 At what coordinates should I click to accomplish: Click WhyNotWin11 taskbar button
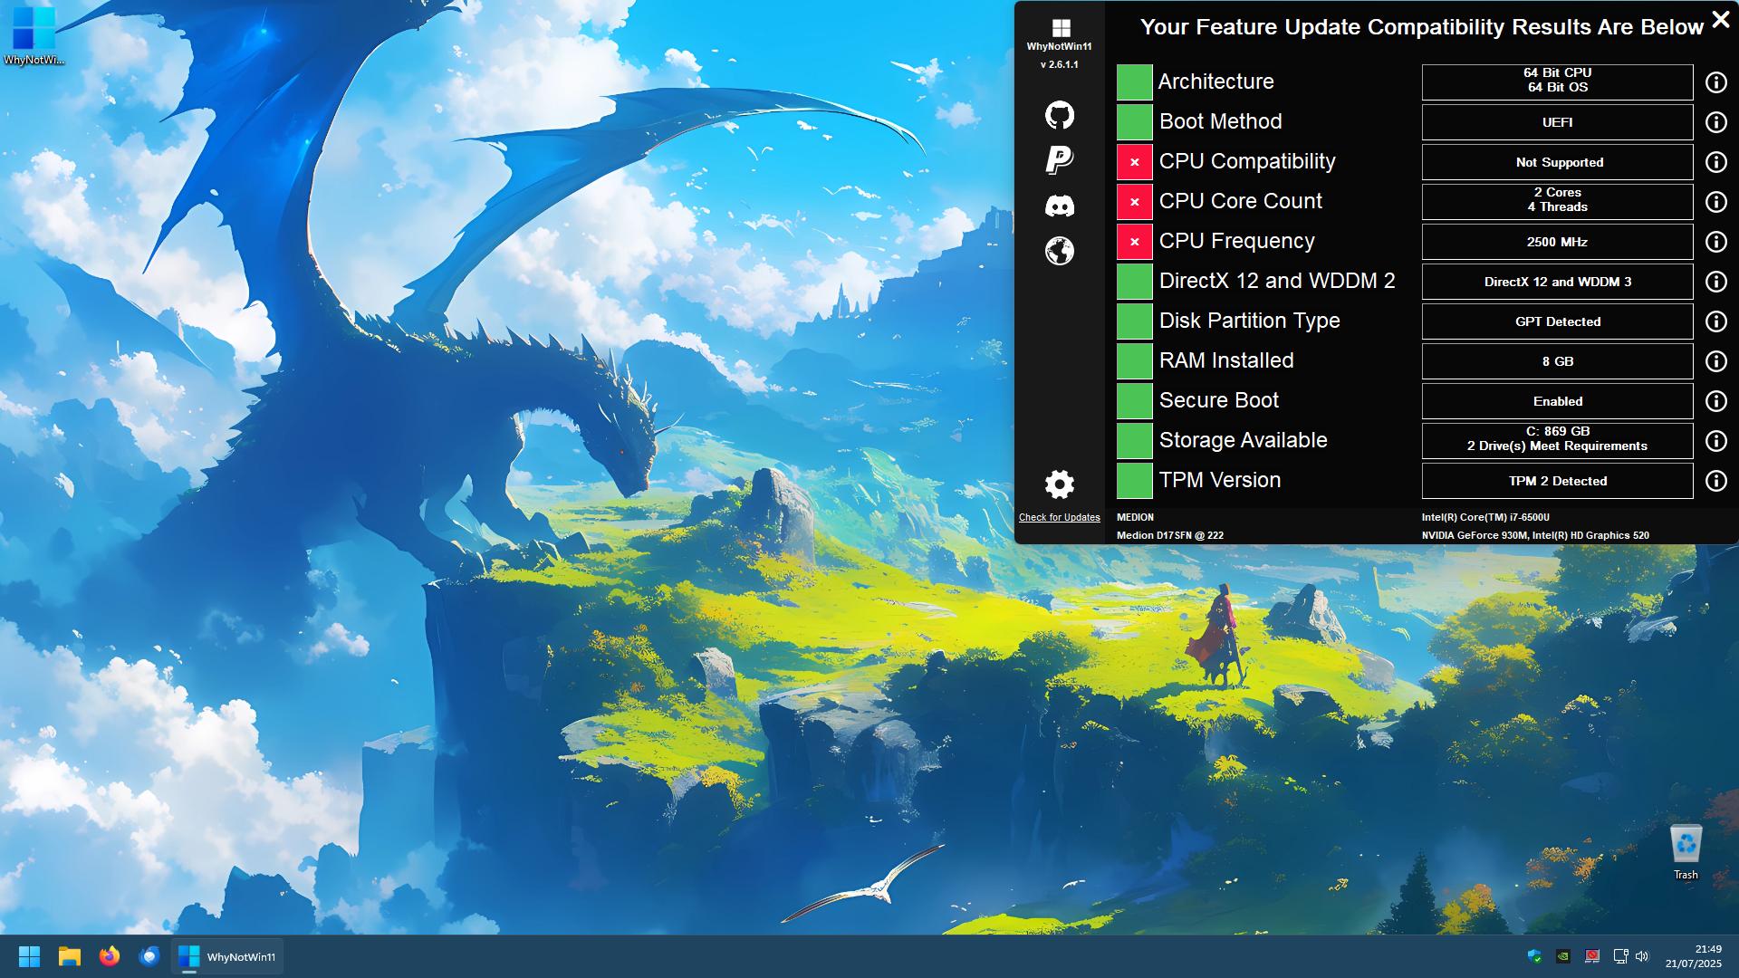227,956
